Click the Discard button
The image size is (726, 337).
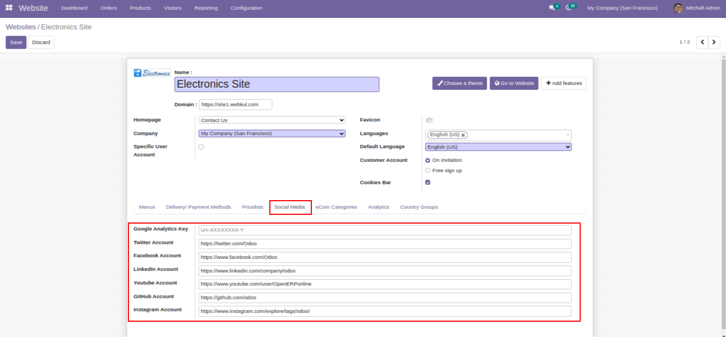pyautogui.click(x=41, y=43)
